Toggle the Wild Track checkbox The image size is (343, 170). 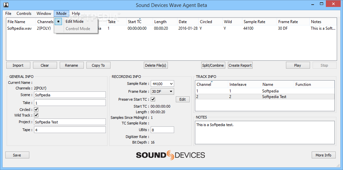click(x=36, y=115)
